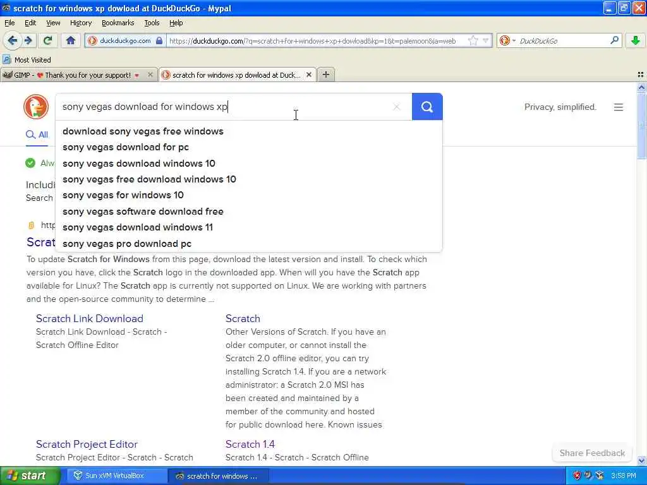Open the Tools menu
647x485 pixels.
coord(152,23)
